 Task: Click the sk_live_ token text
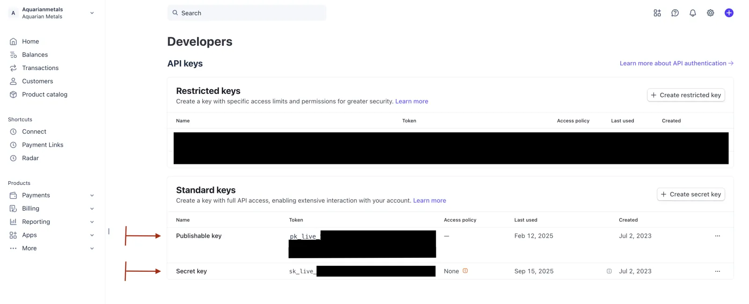[x=302, y=271]
